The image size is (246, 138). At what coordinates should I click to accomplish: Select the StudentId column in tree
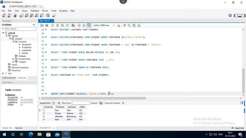point(27,44)
